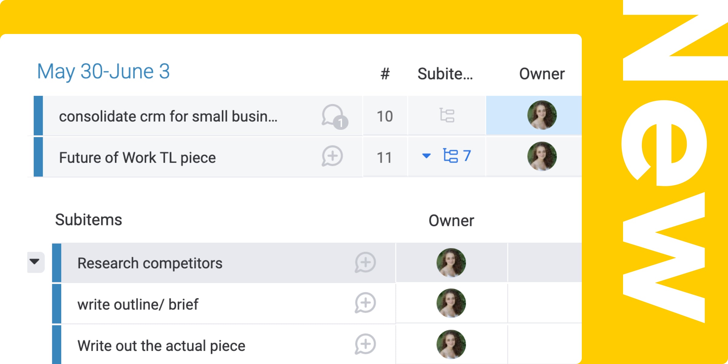The width and height of the screenshot is (728, 364).
Task: Click the # column header
Action: (385, 74)
